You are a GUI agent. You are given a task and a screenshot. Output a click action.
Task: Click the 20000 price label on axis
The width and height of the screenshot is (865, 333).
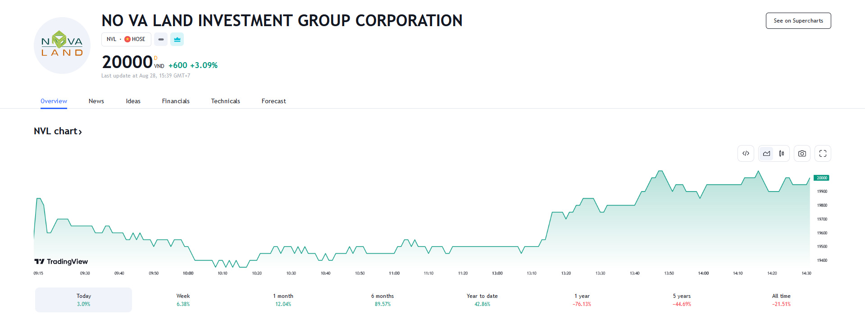tap(821, 178)
